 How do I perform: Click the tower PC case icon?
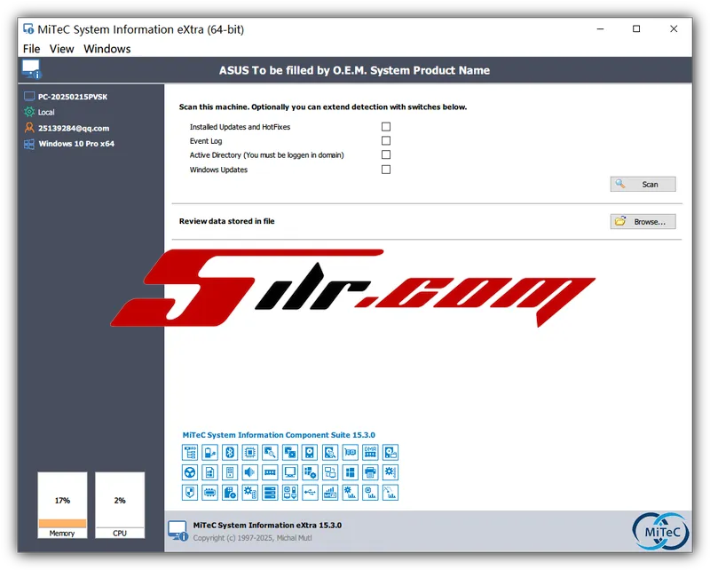click(230, 472)
